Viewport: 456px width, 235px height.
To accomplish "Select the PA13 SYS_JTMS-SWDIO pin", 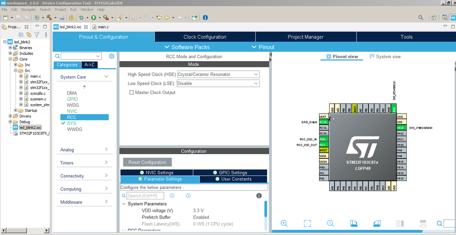I will point(401,128).
